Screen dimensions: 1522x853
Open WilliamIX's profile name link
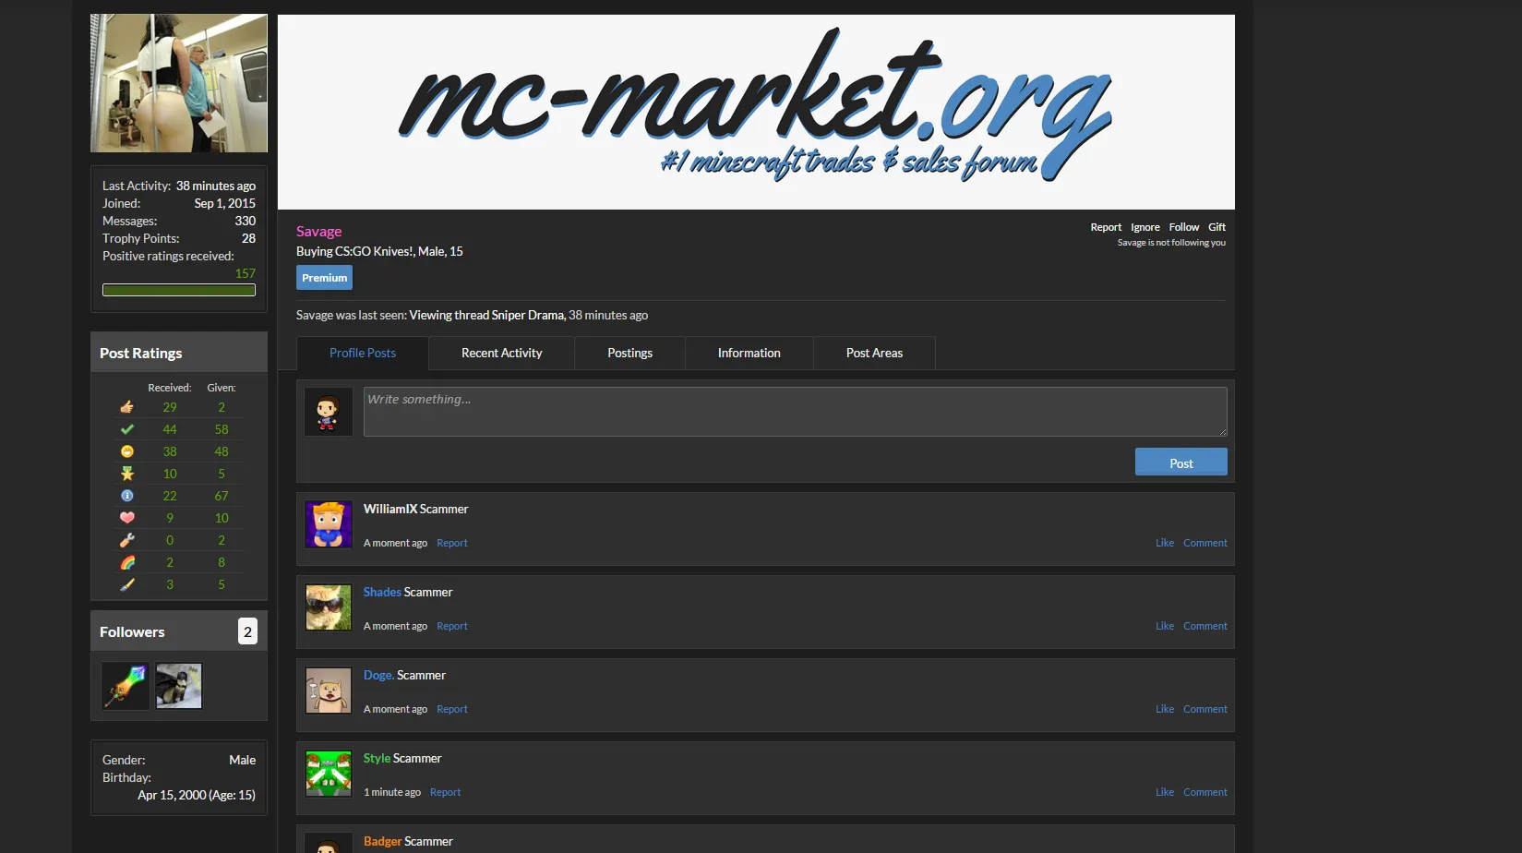coord(389,510)
